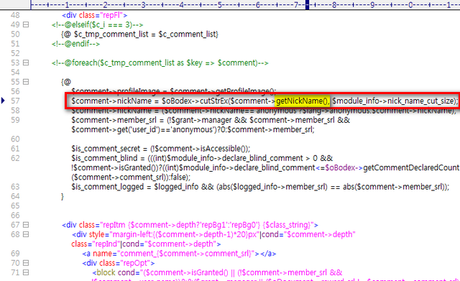This screenshot has height=281, width=460.
Task: Click the $is_comment_blind assignment on line 62
Action: click(x=202, y=158)
